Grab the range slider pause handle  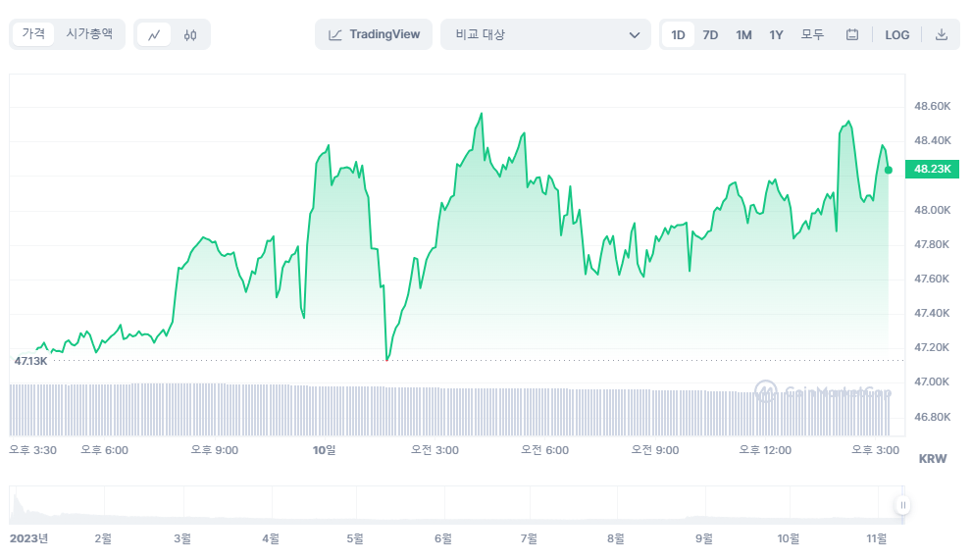[903, 505]
